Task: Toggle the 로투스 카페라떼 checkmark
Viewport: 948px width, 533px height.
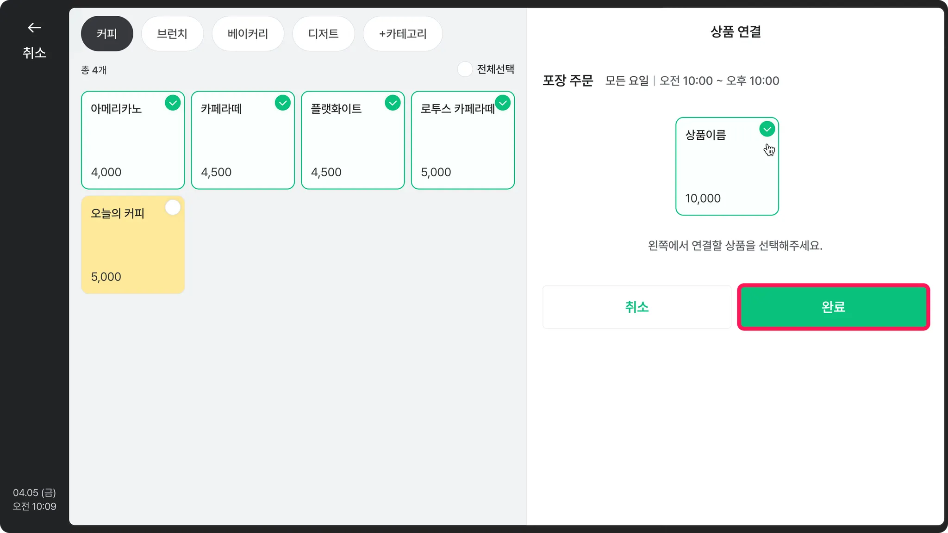Action: pyautogui.click(x=503, y=103)
